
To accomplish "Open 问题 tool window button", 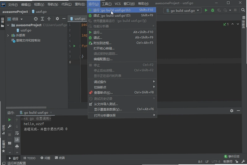I will (45, 158).
